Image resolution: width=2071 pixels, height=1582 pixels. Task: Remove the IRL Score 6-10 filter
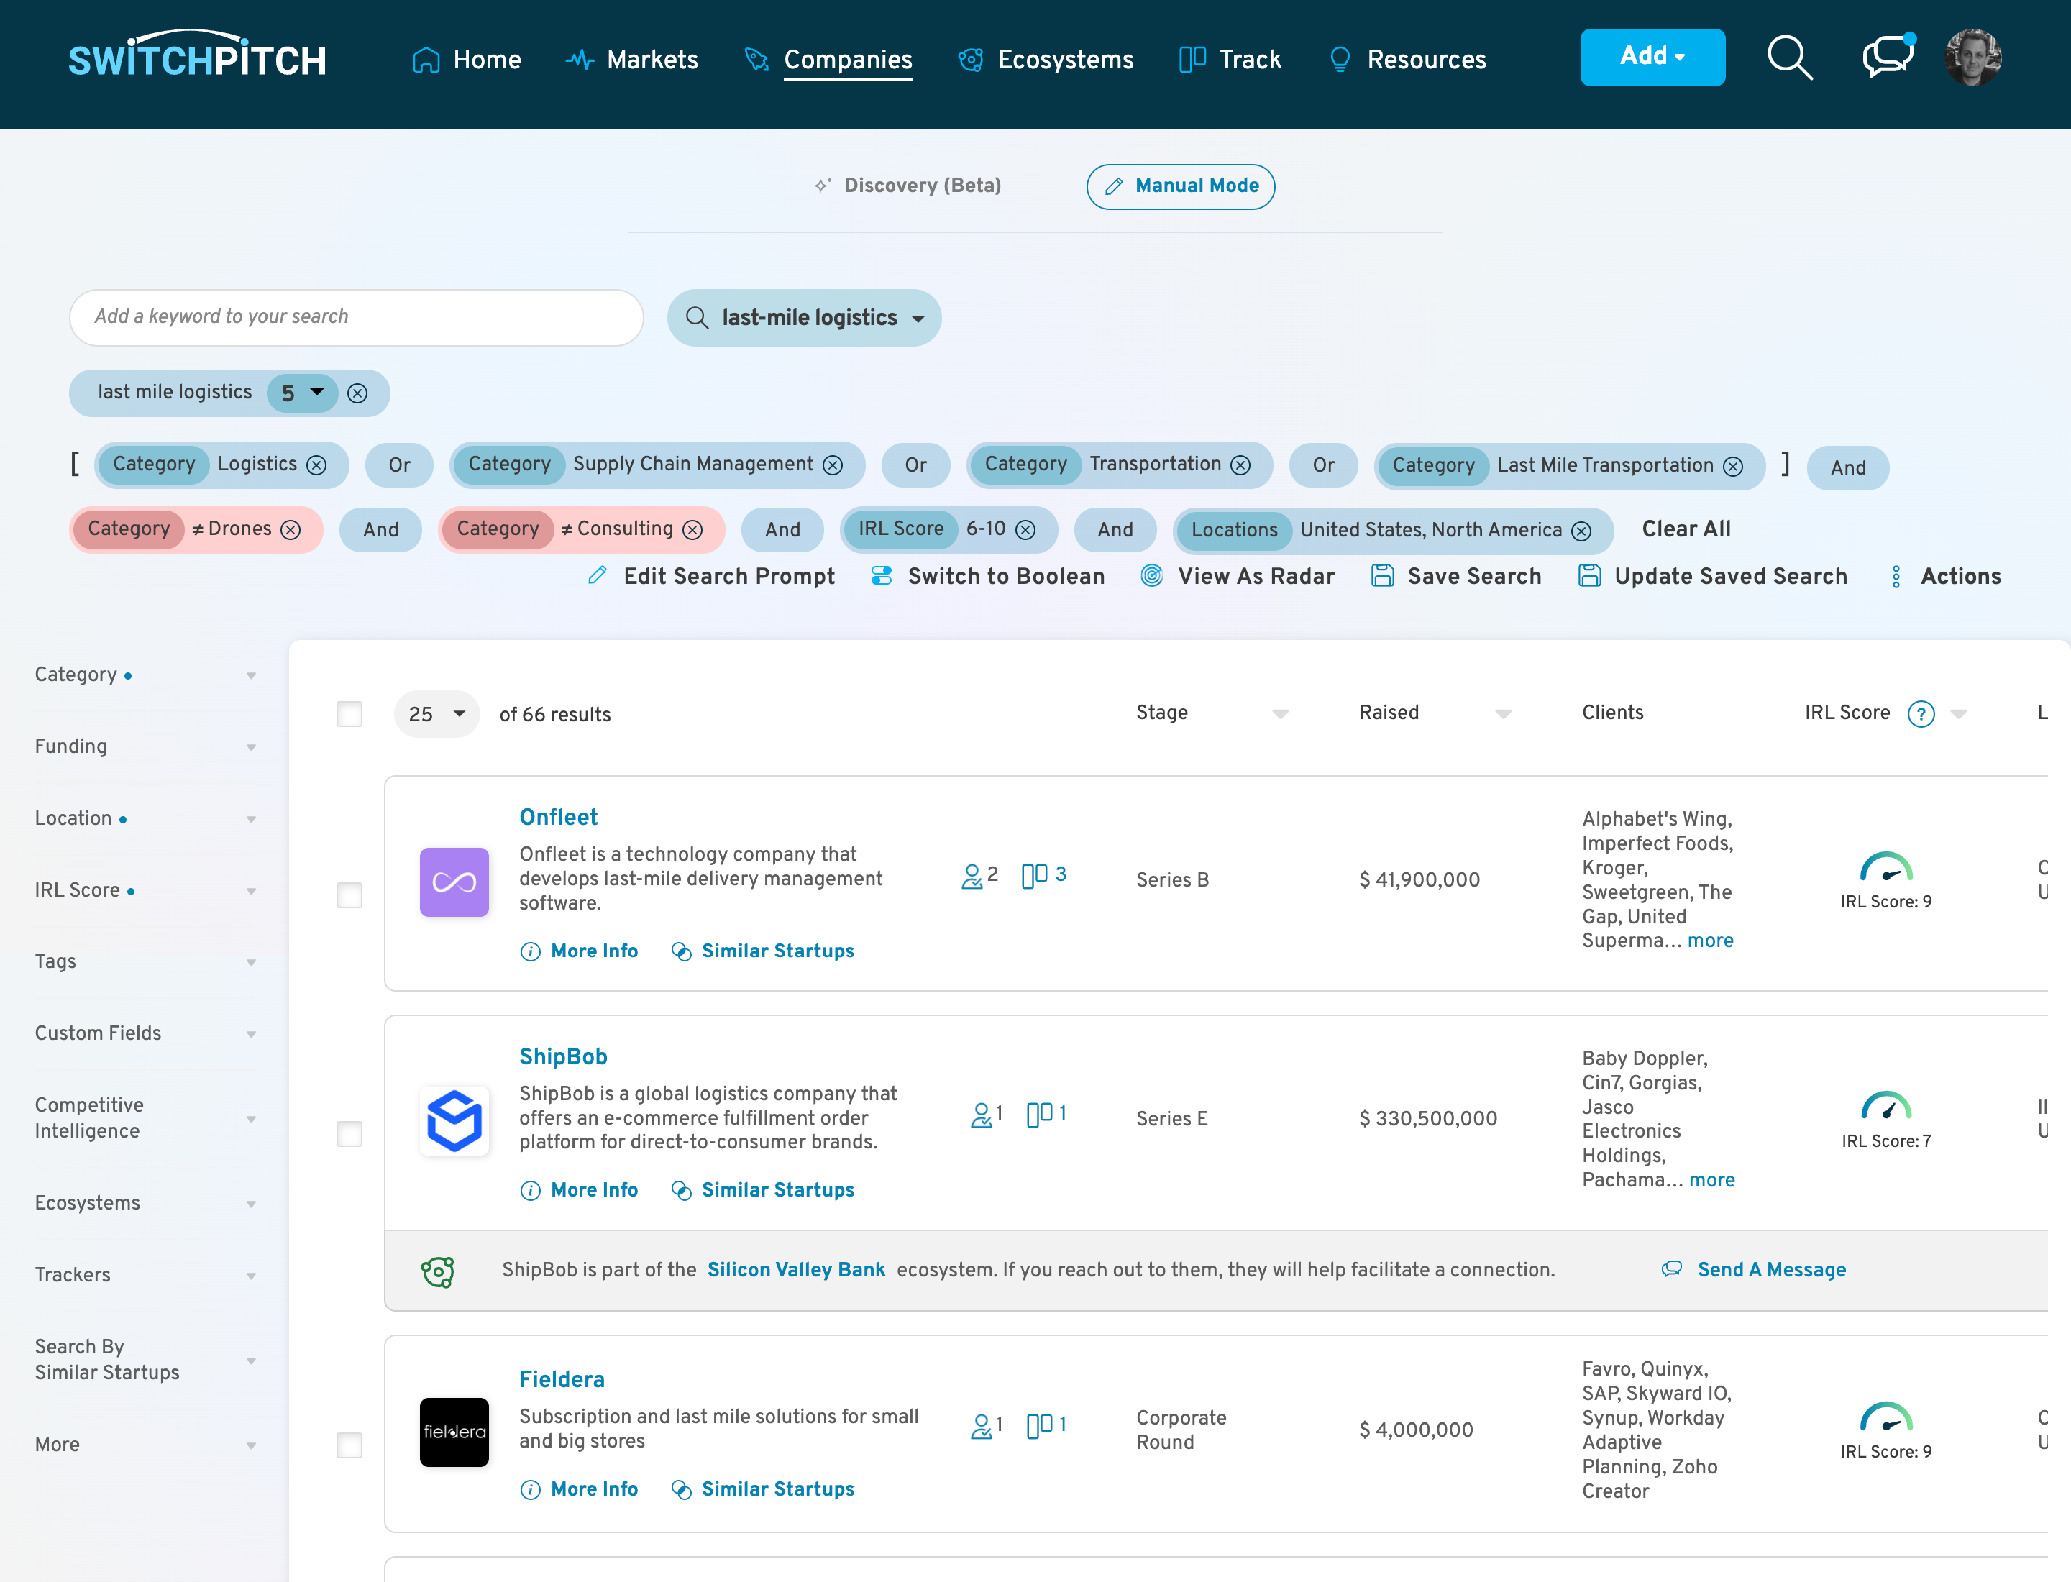[x=1025, y=530]
